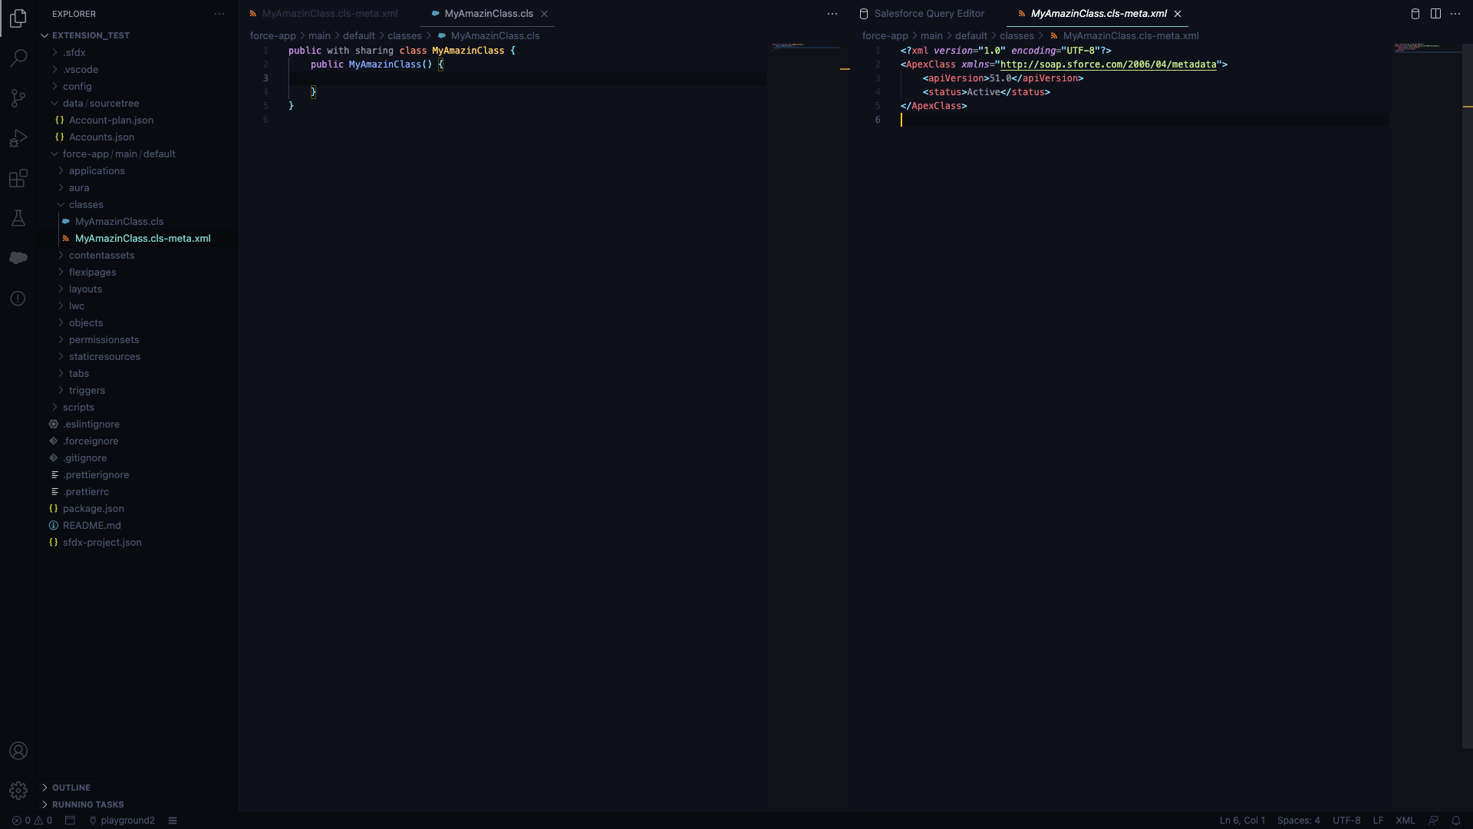Open the Testing beaker panel

point(18,218)
